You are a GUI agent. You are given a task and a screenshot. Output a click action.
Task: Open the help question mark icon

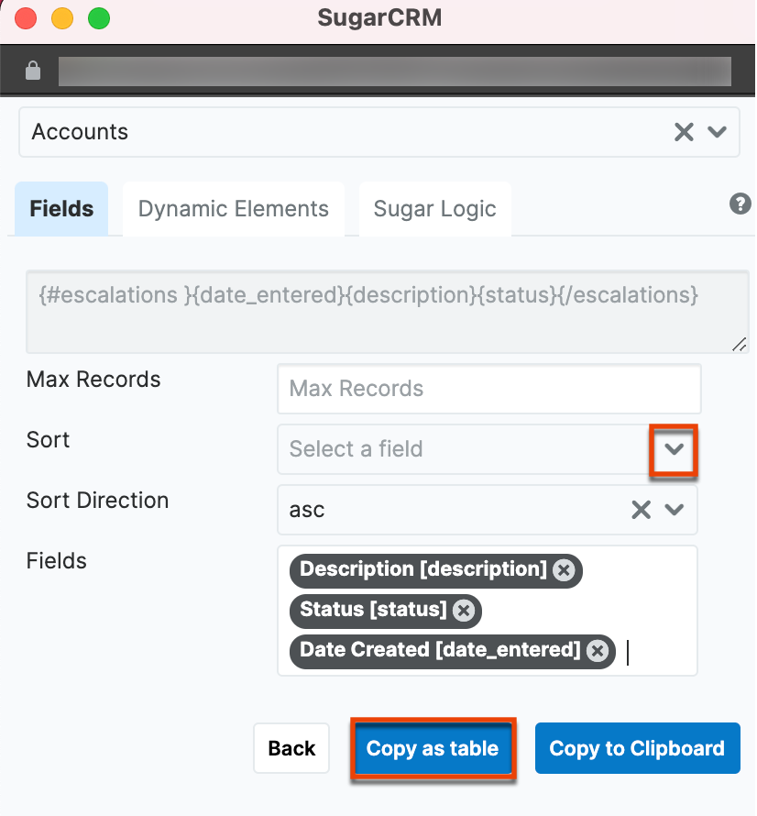[740, 204]
